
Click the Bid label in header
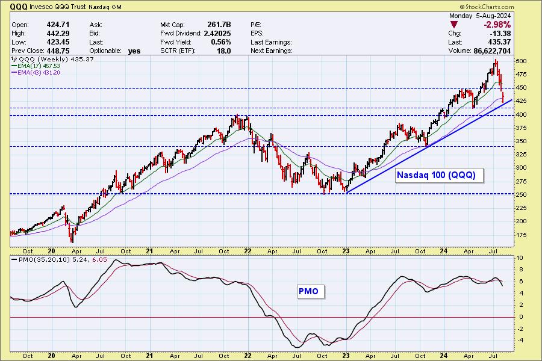95,34
